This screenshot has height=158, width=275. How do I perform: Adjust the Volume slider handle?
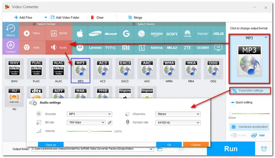point(89,131)
